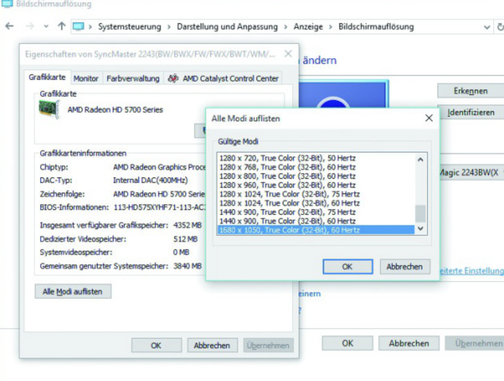
Task: Click the Alle Modi auflisten button
Action: pos(73,292)
